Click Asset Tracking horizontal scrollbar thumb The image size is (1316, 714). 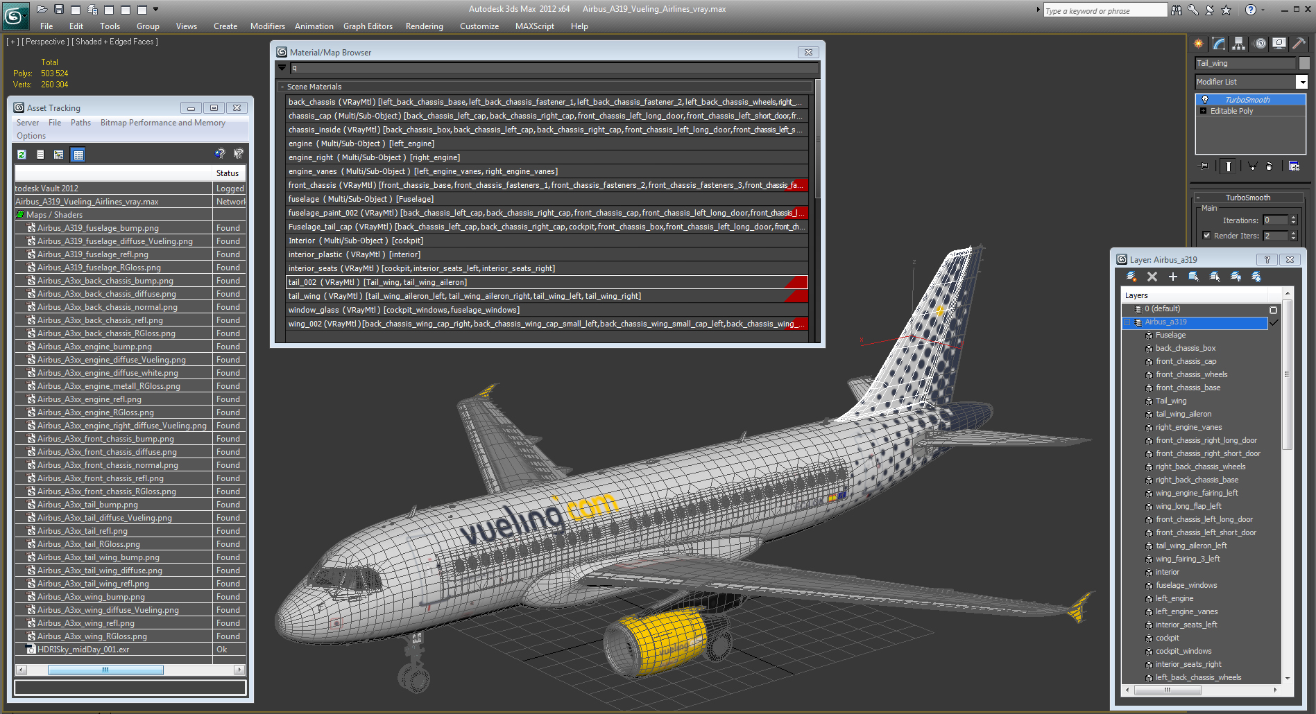coord(105,670)
